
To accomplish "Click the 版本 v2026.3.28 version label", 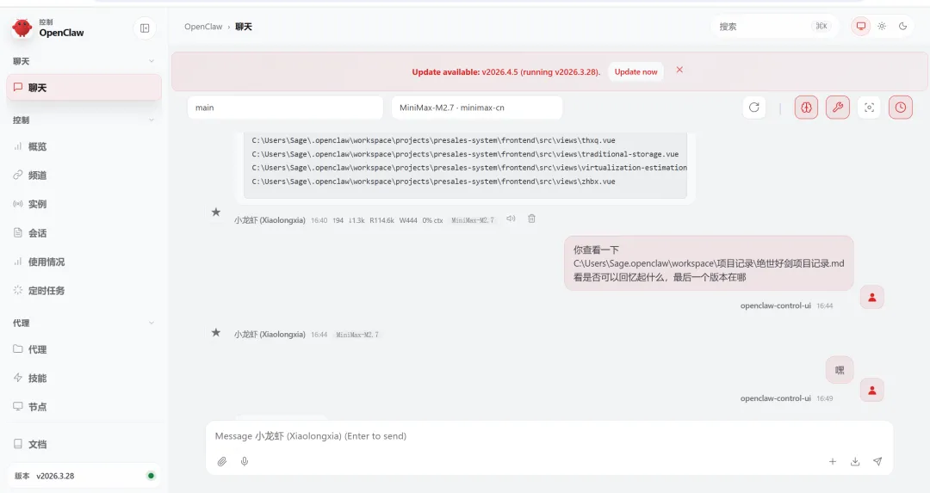I will point(45,476).
